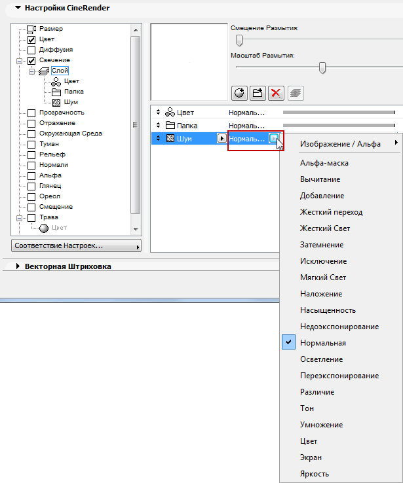Collapse the Слой tree node
Viewport: 403px width, 483px height.
click(31, 71)
